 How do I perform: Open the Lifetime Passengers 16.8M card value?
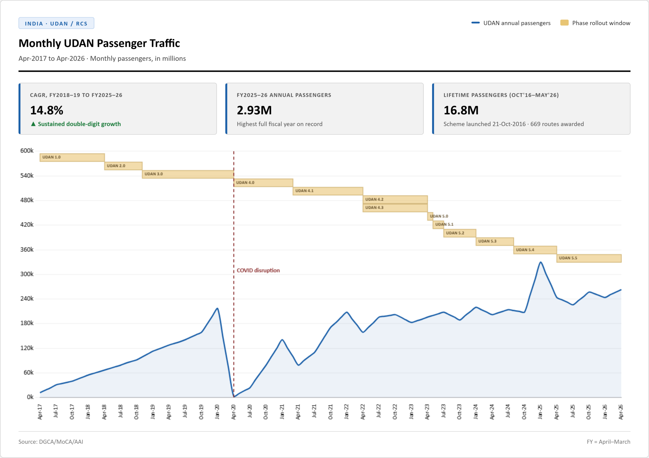pos(461,110)
